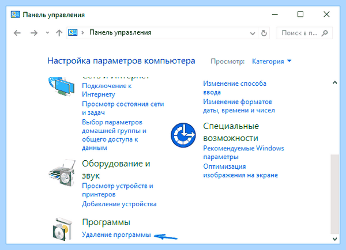The width and height of the screenshot is (346, 250).
Task: Click the Ease of Access icon
Action: 183,135
